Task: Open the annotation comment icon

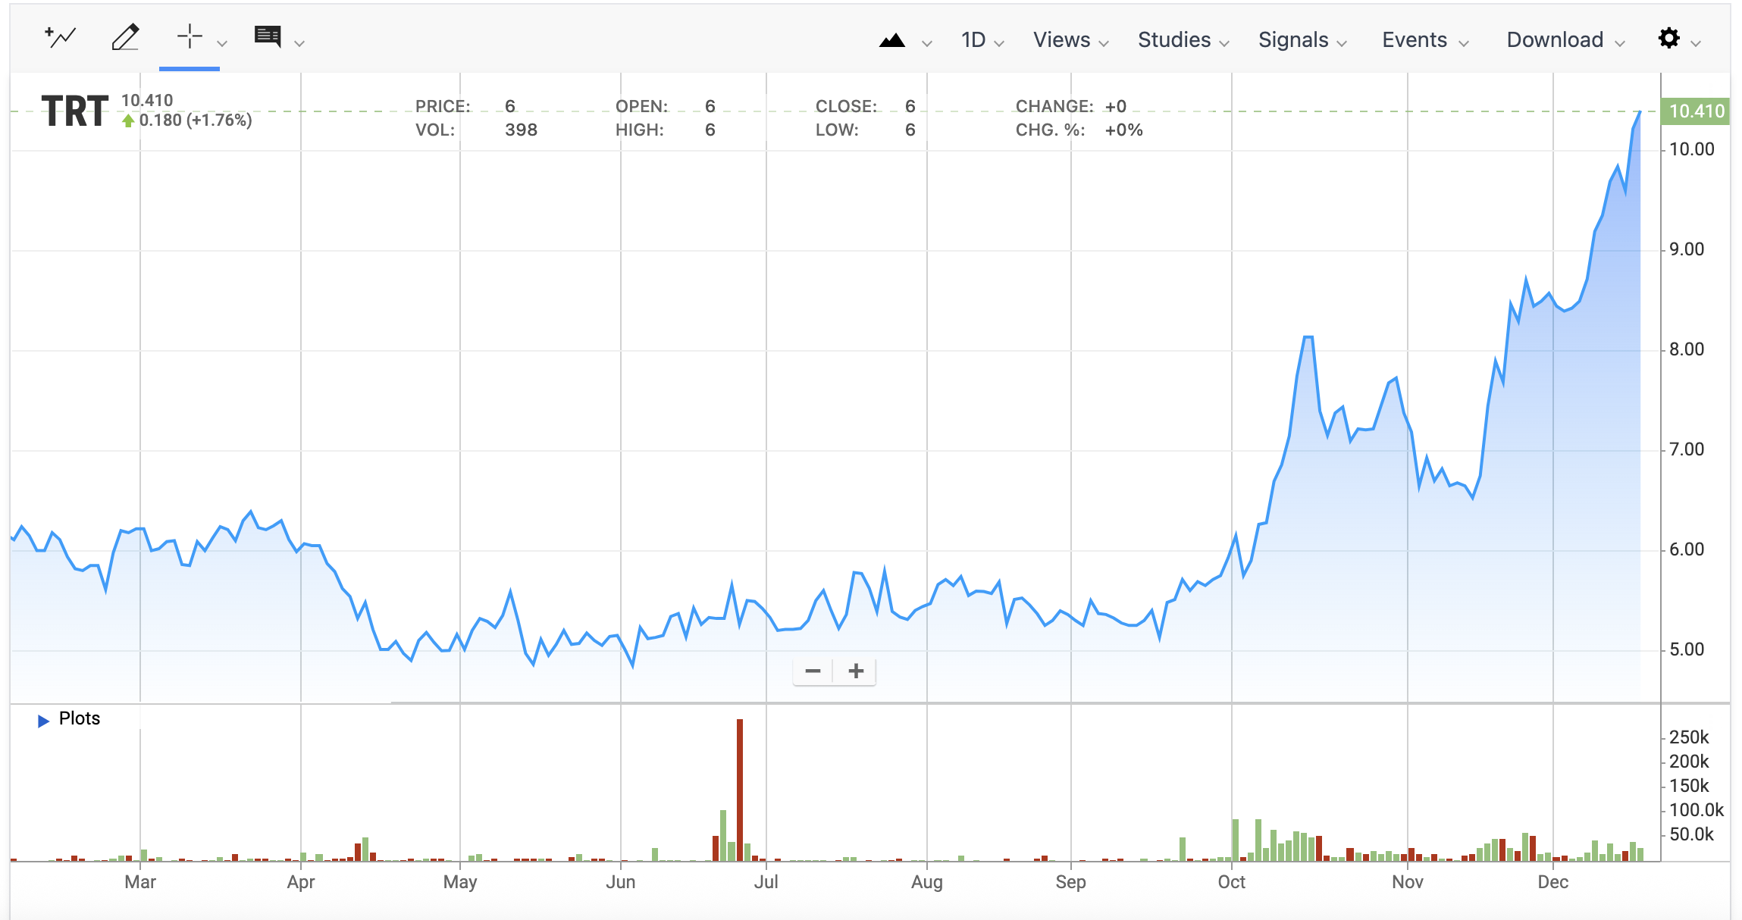Action: pos(268,36)
